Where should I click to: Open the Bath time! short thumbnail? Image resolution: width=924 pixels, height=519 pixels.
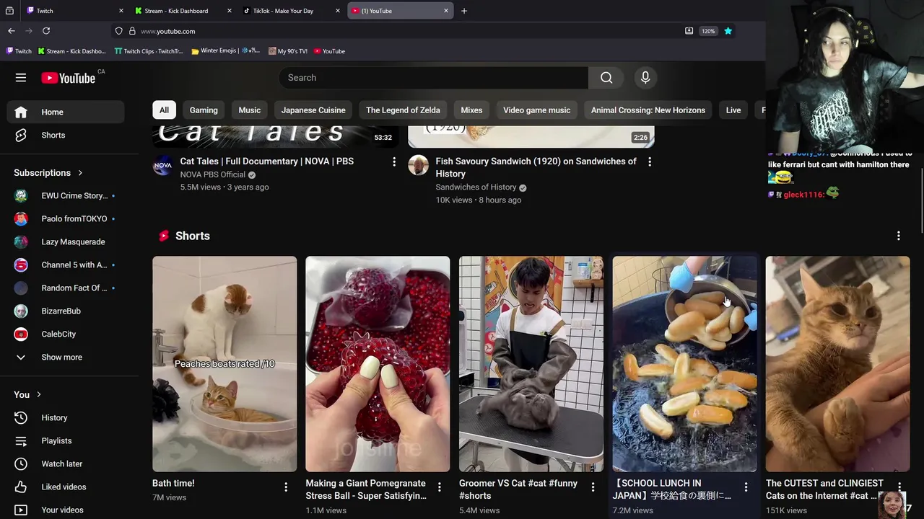[225, 364]
